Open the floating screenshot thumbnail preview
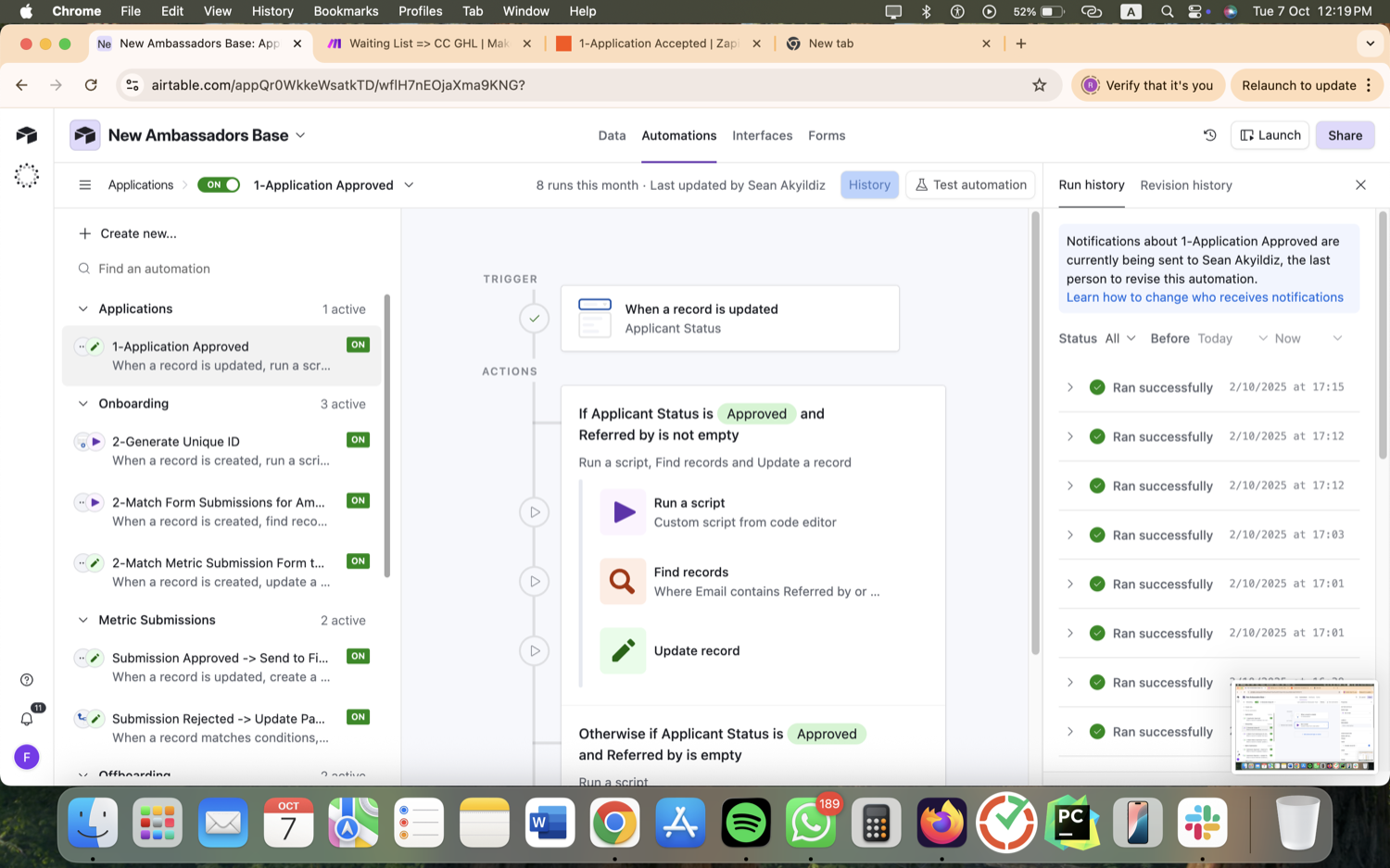The image size is (1390, 868). click(1305, 726)
